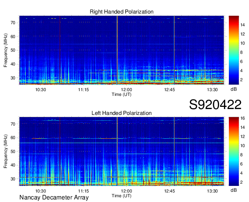This screenshot has width=249, height=202.
Task: Click the 70 MHz tick on the top plot
Action: coord(13,23)
